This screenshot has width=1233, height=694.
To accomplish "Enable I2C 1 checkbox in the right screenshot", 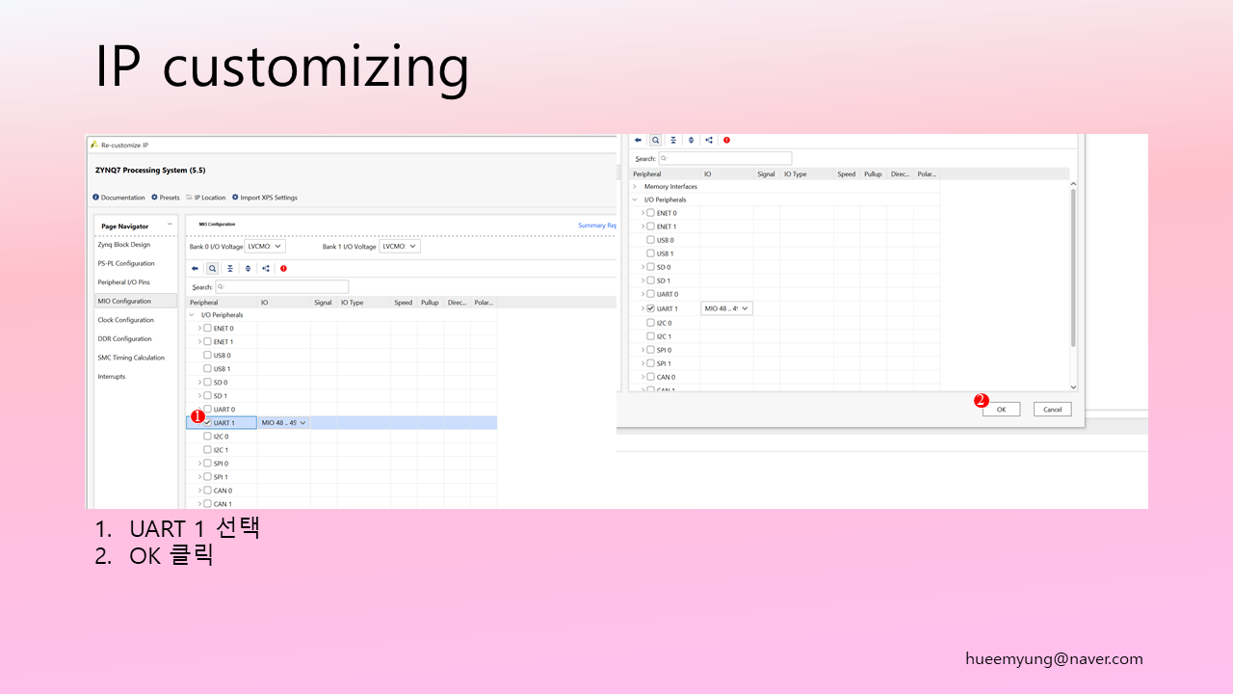I will [x=650, y=336].
